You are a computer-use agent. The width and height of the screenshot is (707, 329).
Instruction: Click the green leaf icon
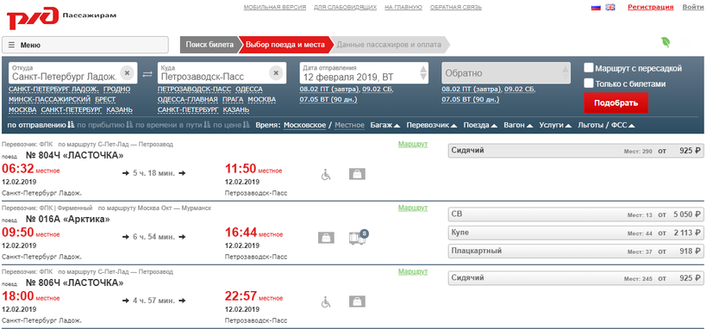click(665, 42)
